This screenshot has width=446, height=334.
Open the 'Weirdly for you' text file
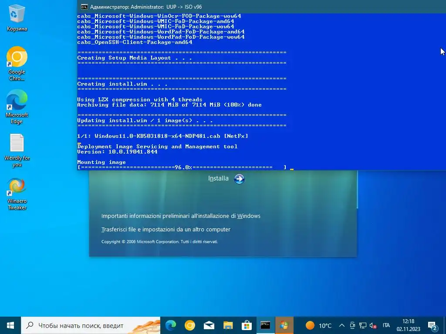point(17,150)
